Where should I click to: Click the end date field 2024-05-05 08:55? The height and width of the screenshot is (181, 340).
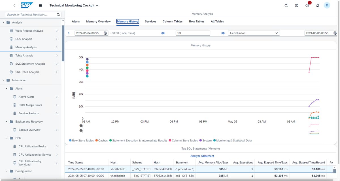318,33
